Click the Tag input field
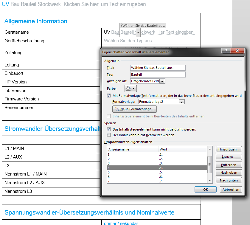The height and width of the screenshot is (225, 250). pyautogui.click(x=158, y=75)
